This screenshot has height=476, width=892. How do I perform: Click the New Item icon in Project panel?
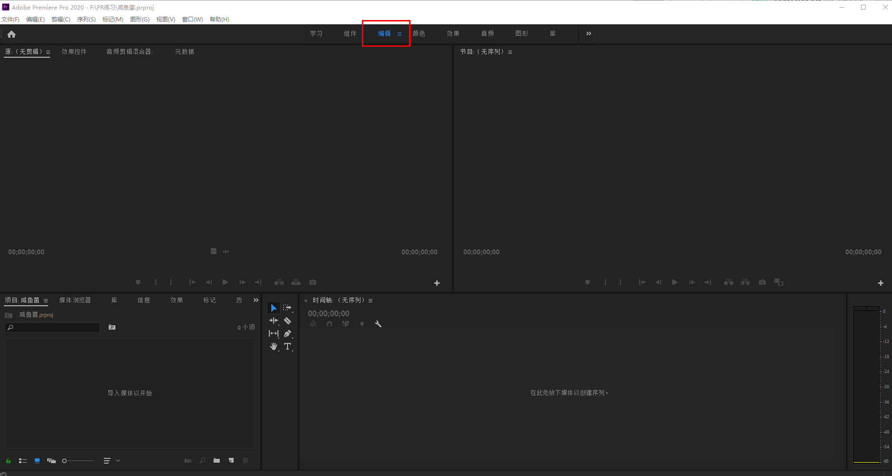[x=231, y=461]
